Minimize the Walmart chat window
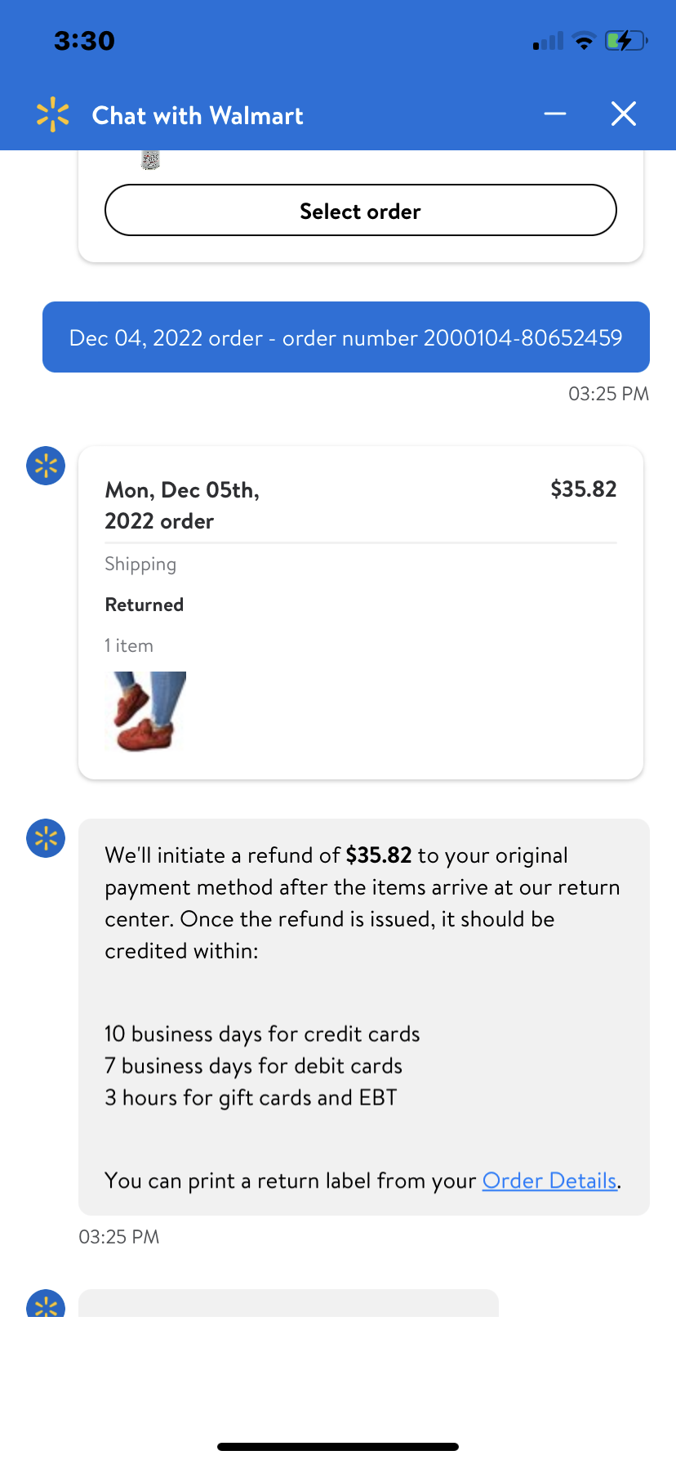Screen dimensions: 676x1464 click(555, 114)
